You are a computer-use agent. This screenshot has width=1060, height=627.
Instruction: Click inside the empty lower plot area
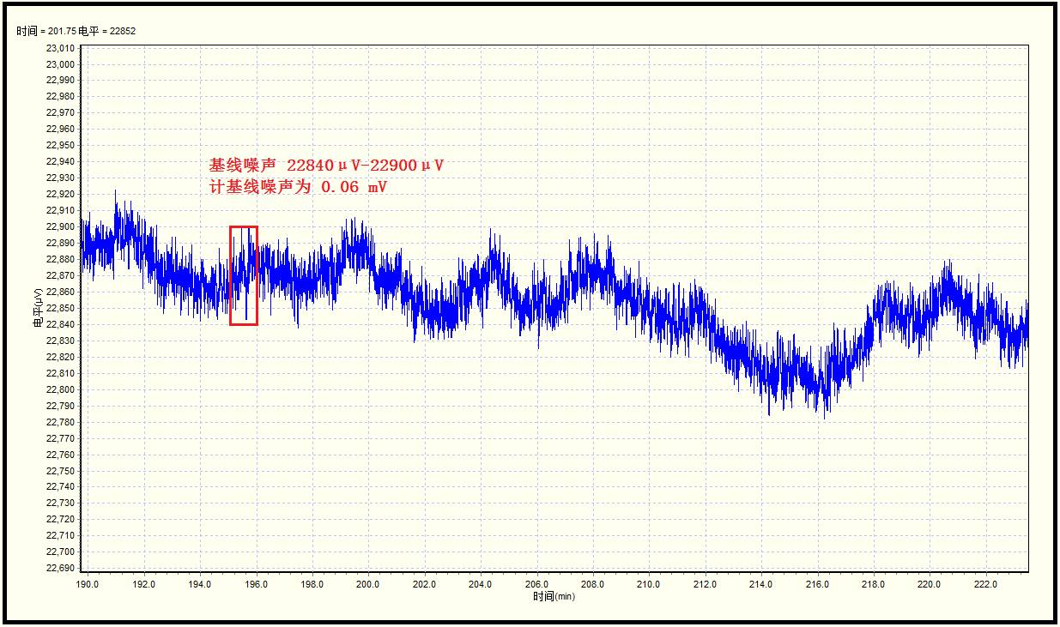click(x=515, y=497)
